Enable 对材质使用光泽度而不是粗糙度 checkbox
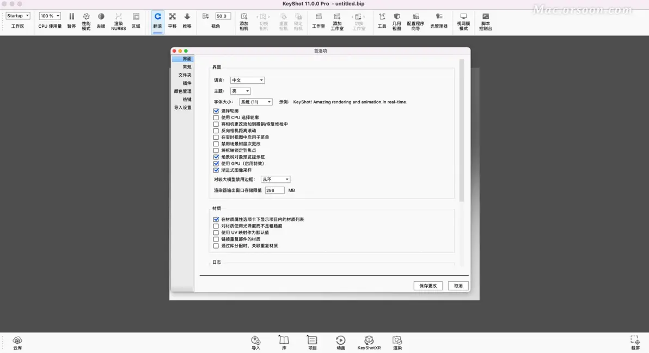Image resolution: width=649 pixels, height=353 pixels. 216,226
